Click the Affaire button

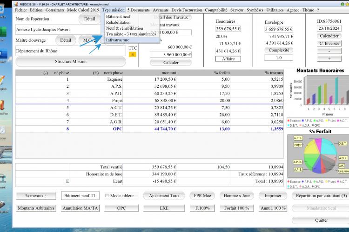(228, 59)
